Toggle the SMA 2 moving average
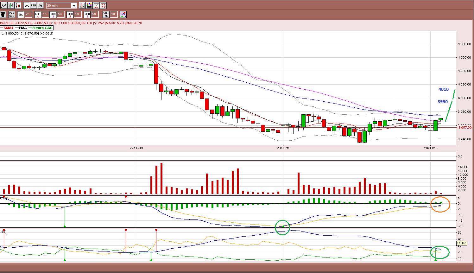The width and height of the screenshot is (474, 273). 87,14
